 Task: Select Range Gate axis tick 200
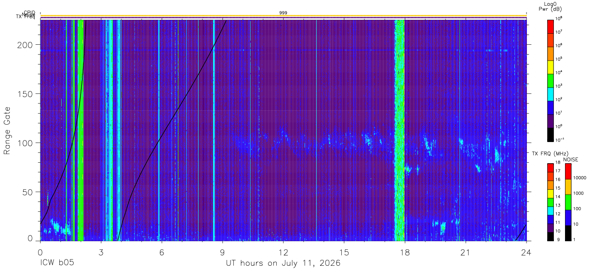pyautogui.click(x=26, y=45)
